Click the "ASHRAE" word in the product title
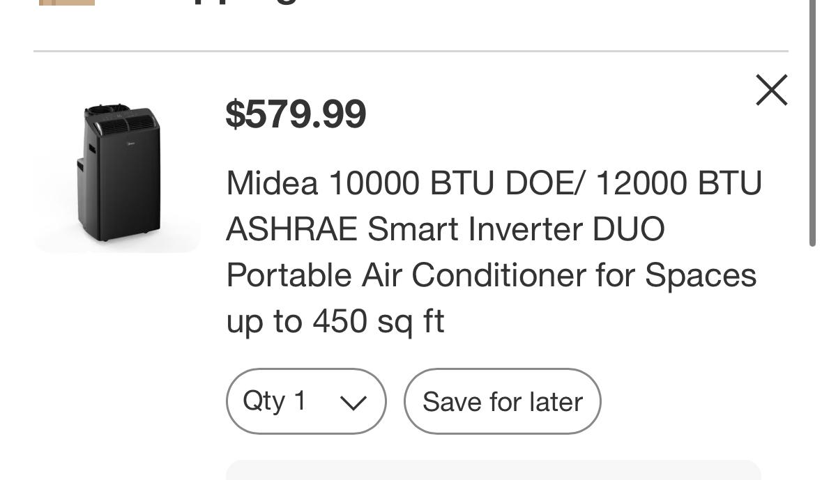 (x=291, y=229)
